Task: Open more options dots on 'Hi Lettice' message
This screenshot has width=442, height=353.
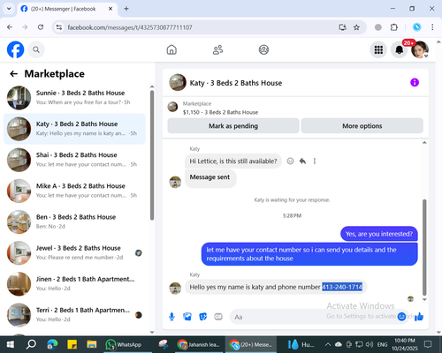Action: 315,161
